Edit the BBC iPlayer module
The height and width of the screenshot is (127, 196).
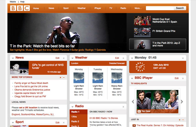click(x=177, y=78)
